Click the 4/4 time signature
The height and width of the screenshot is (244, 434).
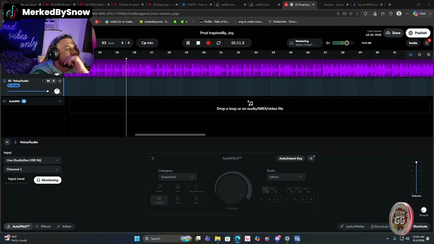125,43
